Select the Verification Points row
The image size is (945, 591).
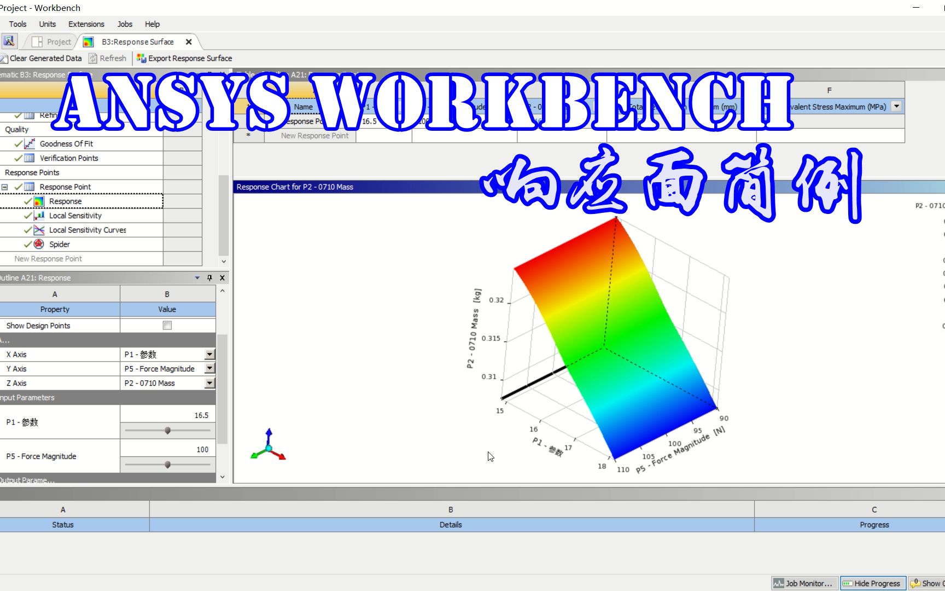point(81,158)
